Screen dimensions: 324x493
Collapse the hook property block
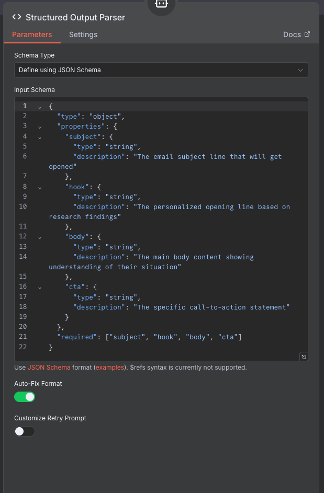[40, 187]
